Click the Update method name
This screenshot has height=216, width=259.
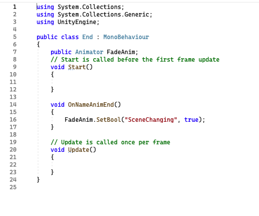coord(79,150)
